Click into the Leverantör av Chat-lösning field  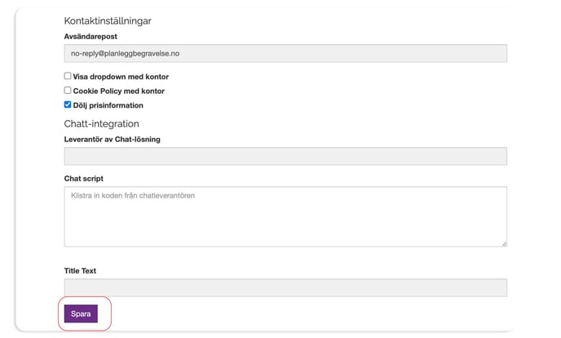(x=285, y=156)
